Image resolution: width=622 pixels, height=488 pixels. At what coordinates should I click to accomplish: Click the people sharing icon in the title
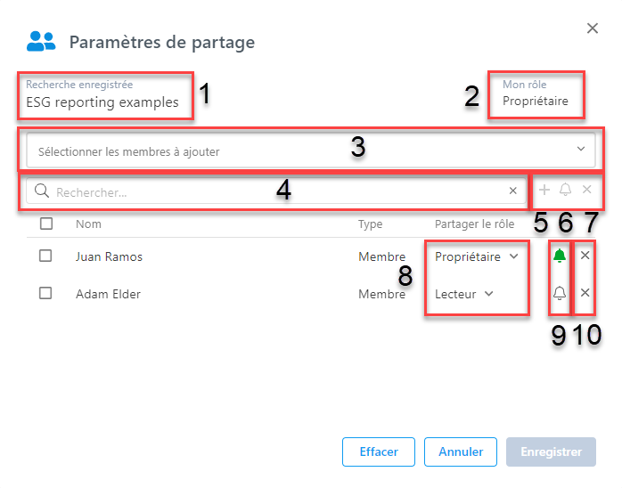coord(41,41)
